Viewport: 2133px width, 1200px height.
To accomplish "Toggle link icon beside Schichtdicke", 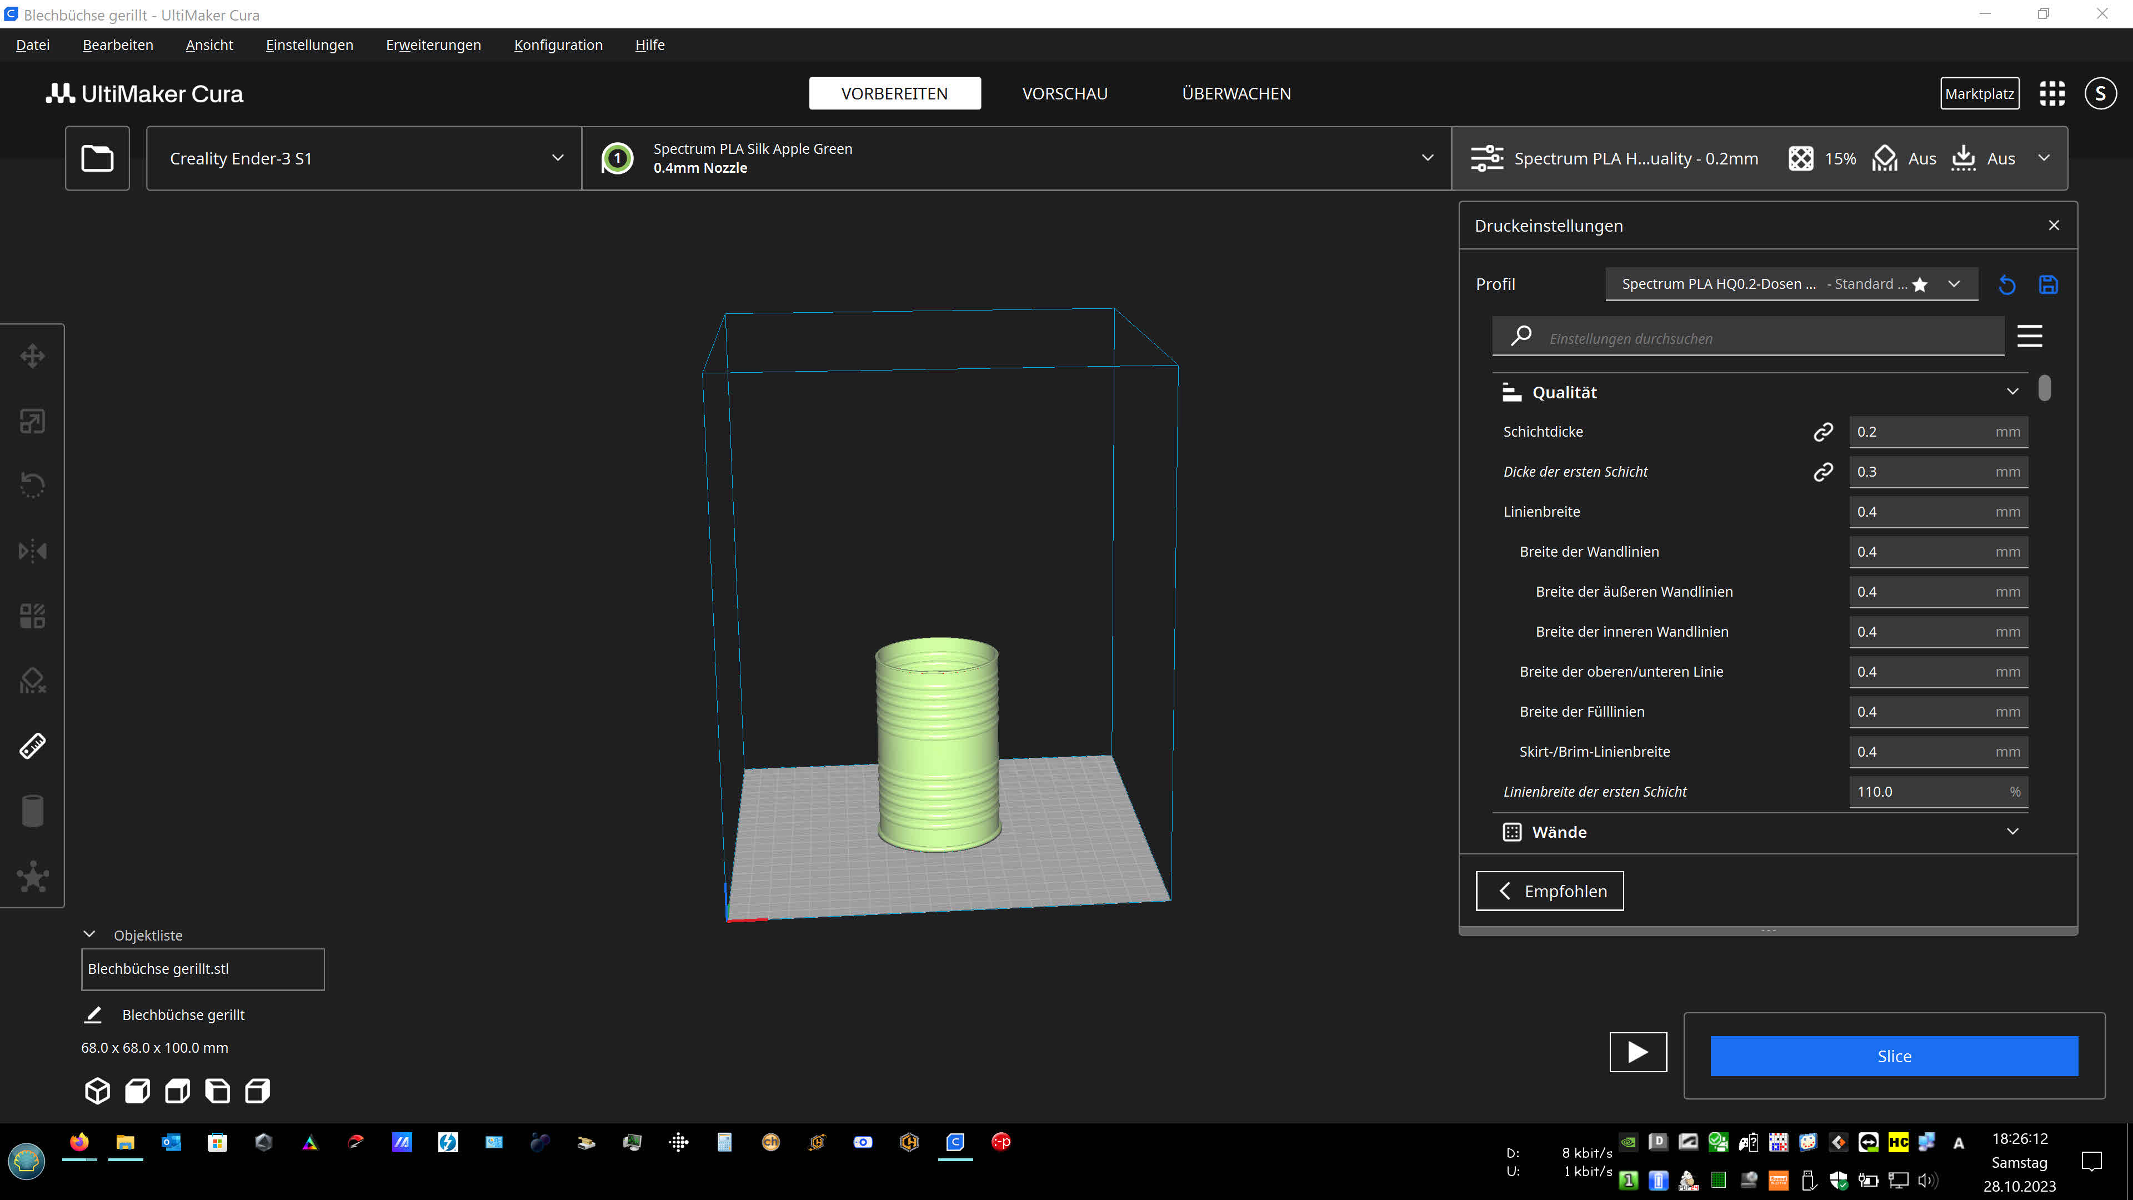I will (x=1822, y=432).
